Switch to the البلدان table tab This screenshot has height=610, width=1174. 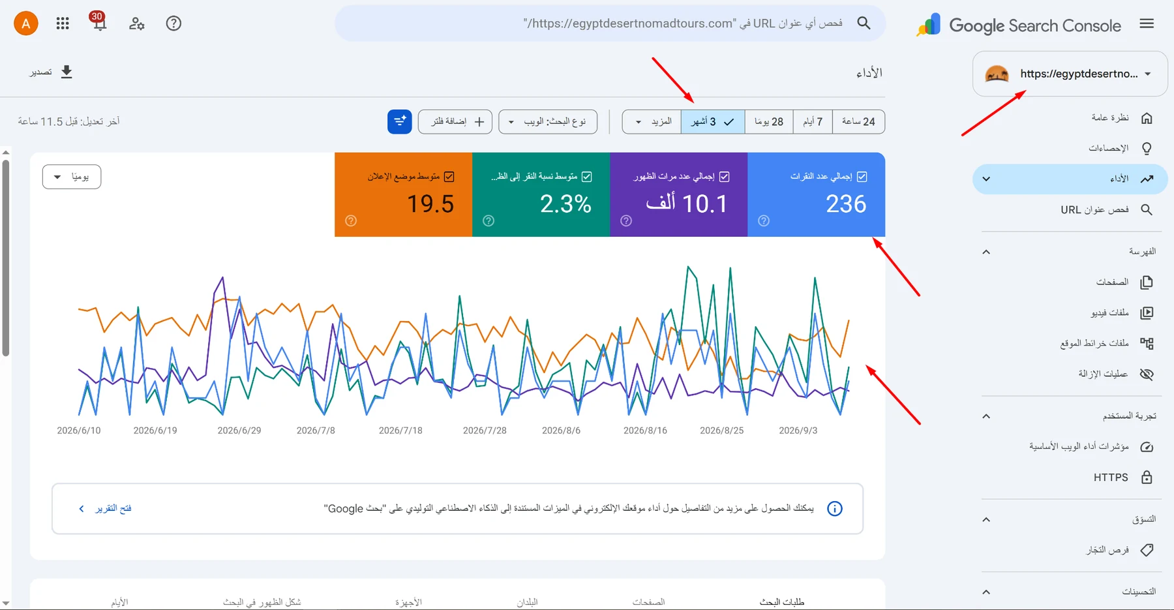point(527,602)
